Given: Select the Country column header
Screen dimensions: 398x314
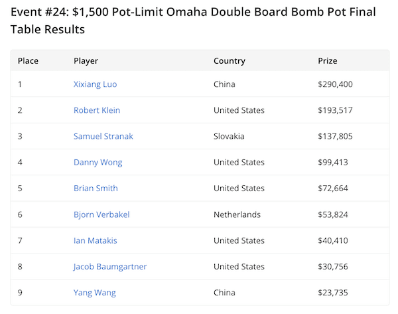Looking at the screenshot, I should click(229, 61).
